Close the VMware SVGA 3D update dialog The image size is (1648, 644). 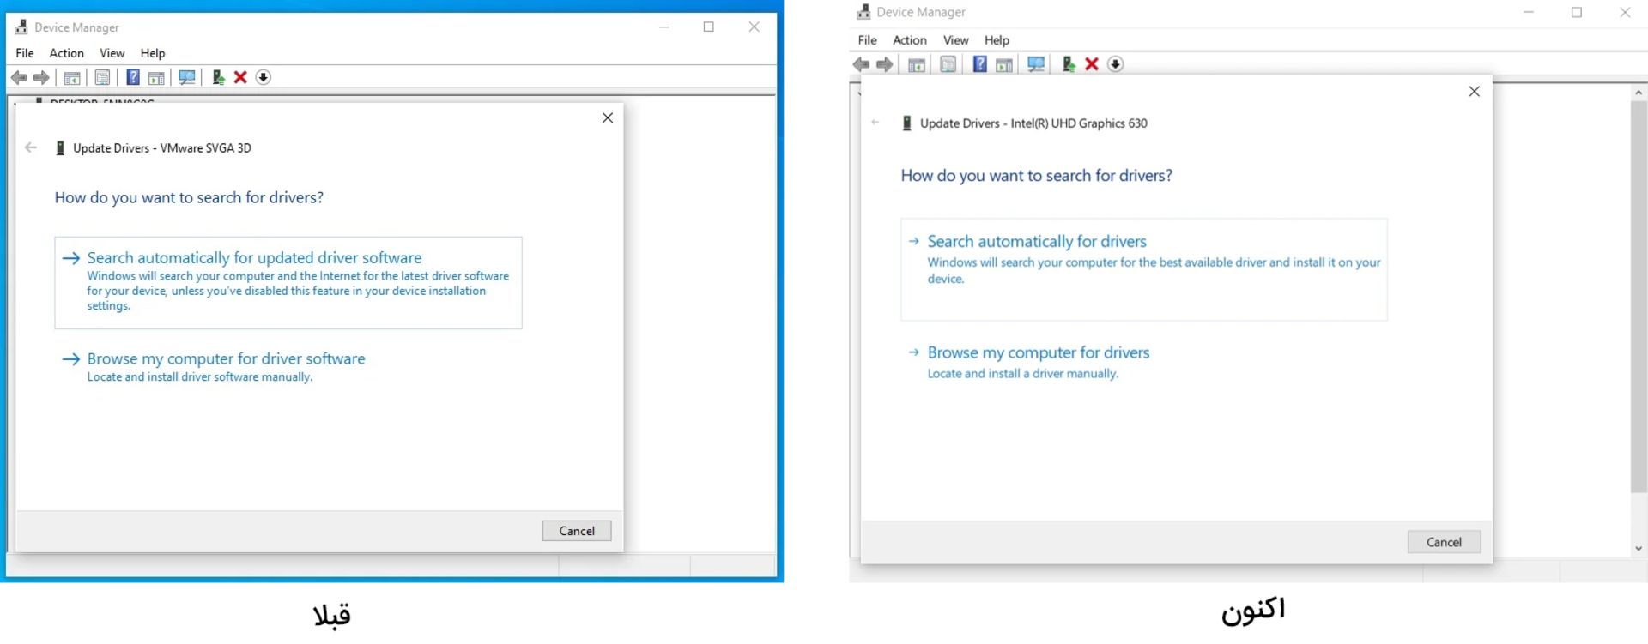608,117
